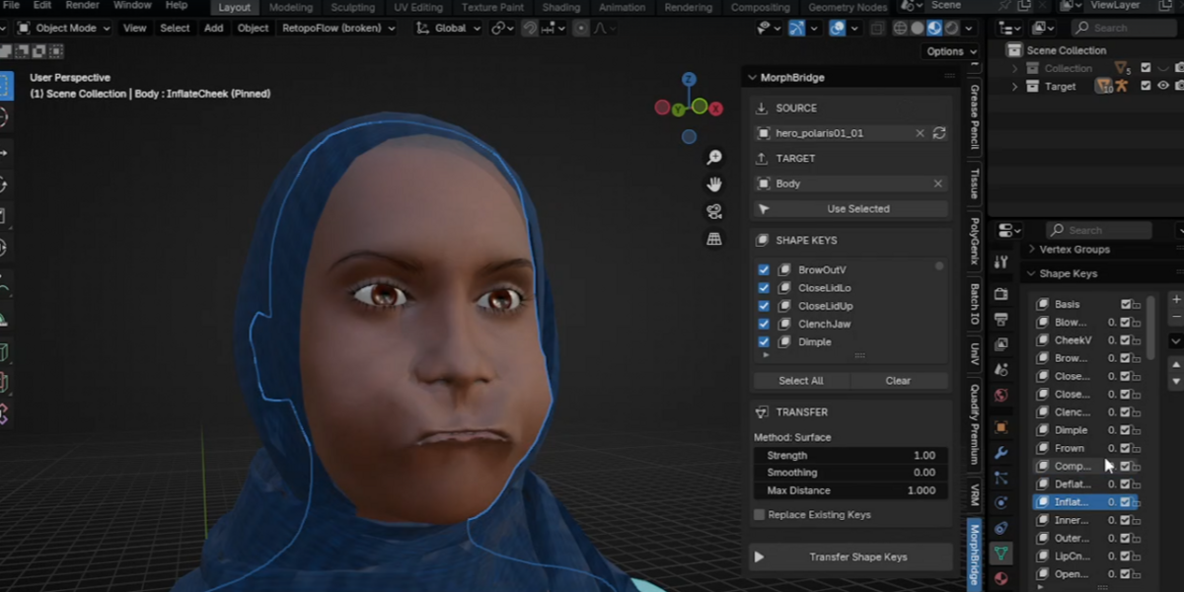1184x592 pixels.
Task: Click the navigation gizmo Z axis
Action: [689, 79]
